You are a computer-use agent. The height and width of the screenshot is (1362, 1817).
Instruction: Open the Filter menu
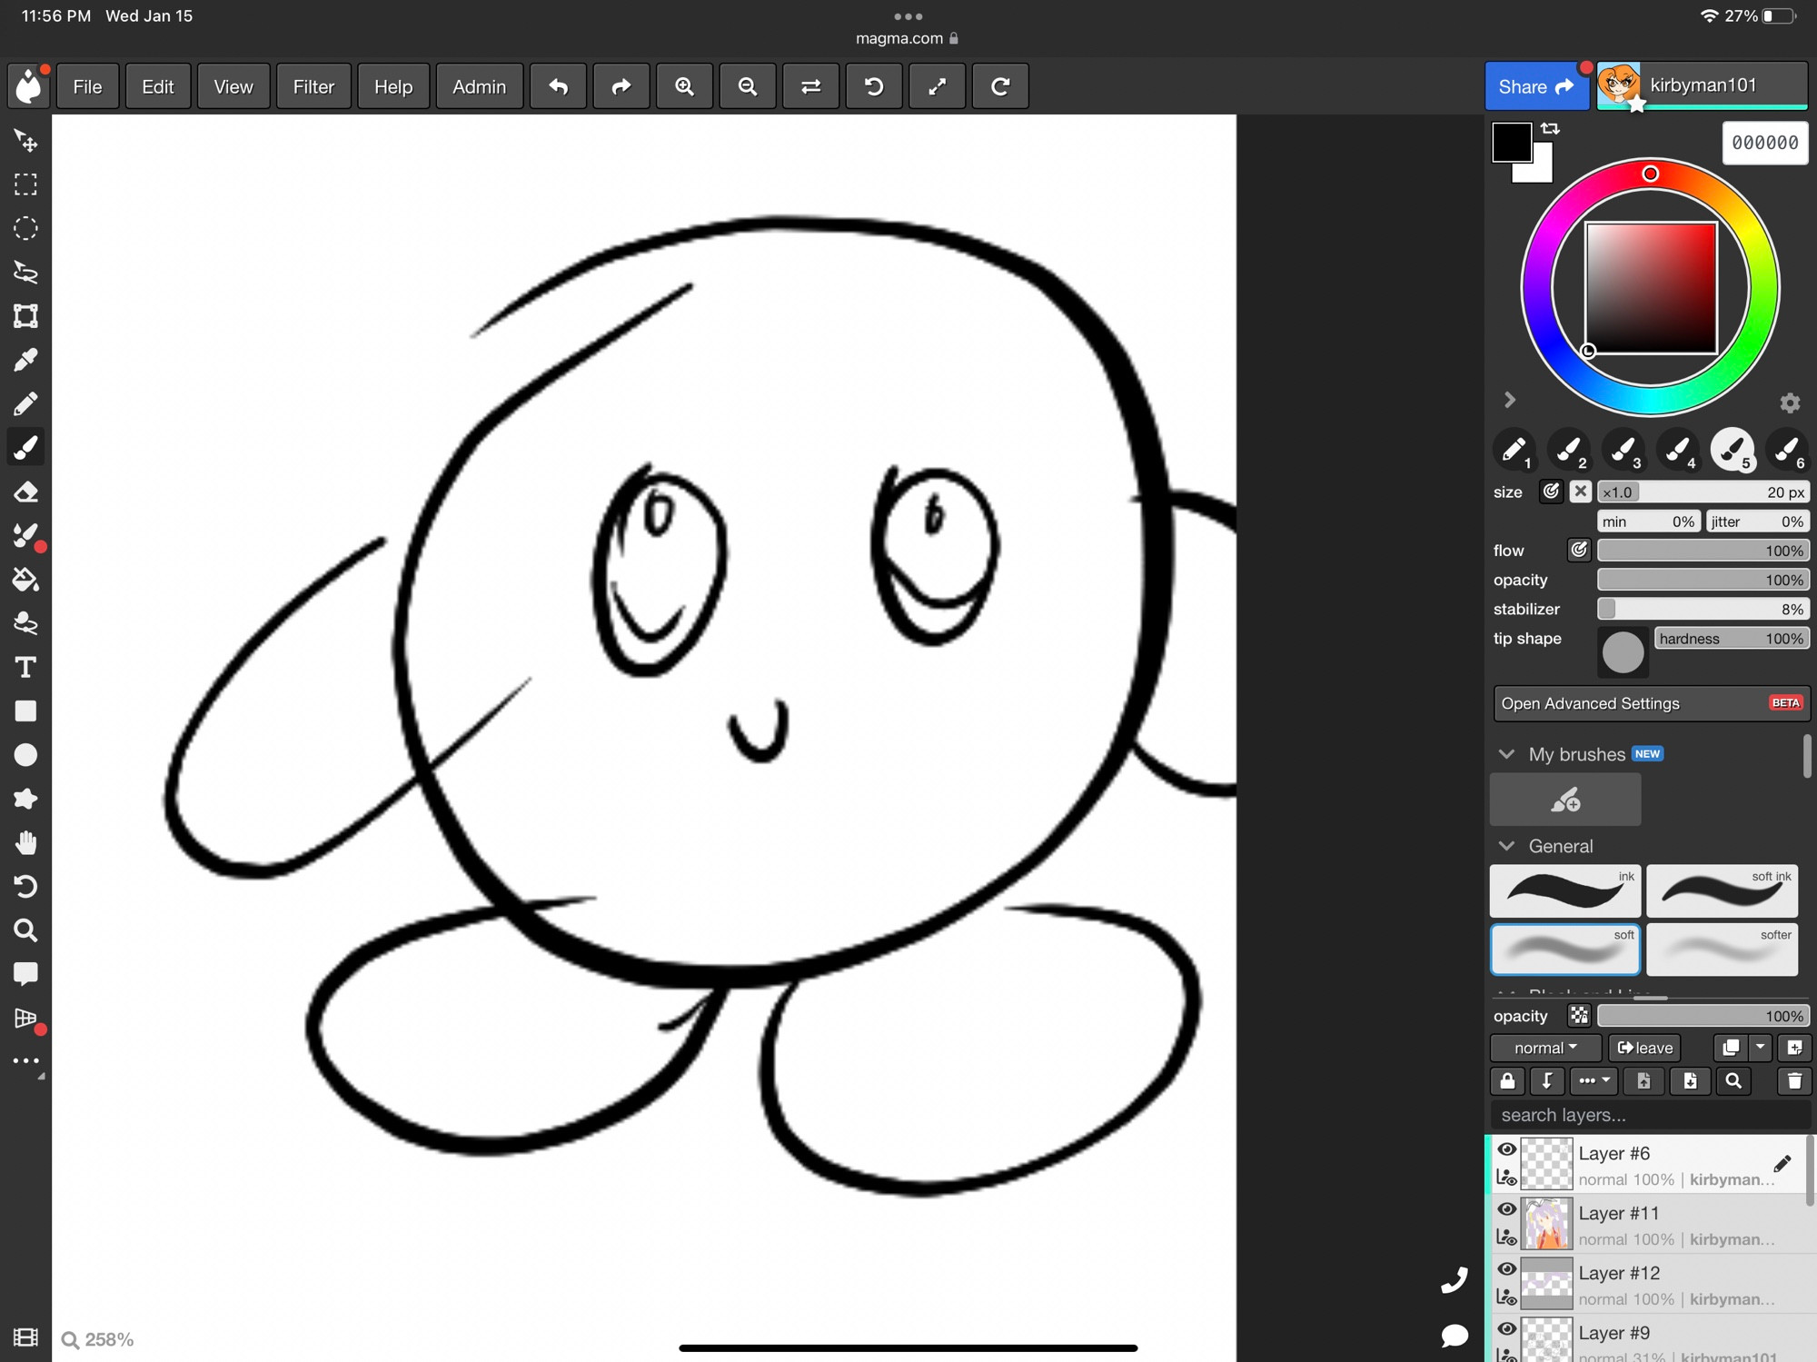tap(313, 86)
